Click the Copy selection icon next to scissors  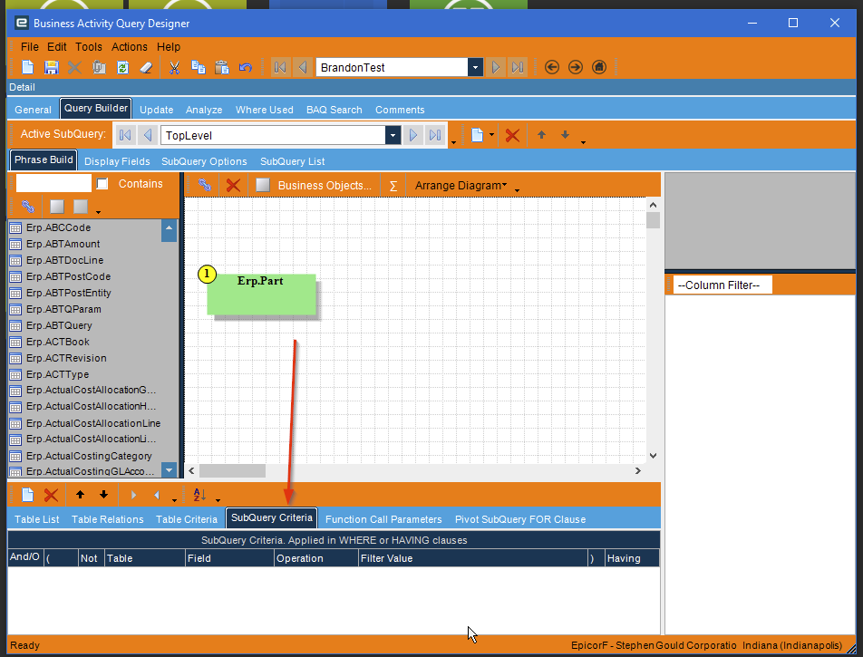coord(199,67)
